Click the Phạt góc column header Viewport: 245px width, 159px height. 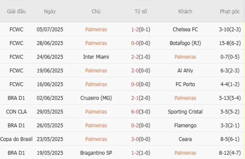(230, 11)
